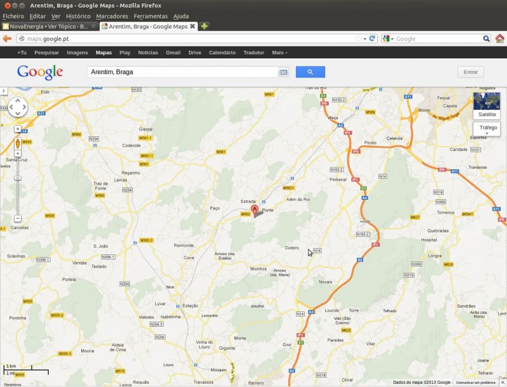Image resolution: width=507 pixels, height=387 pixels.
Task: Click the Notícias link
Action: [148, 53]
